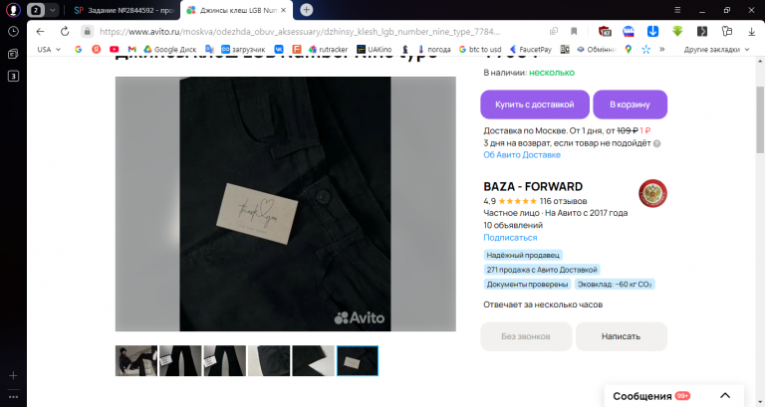This screenshot has height=407, width=765.
Task: Open a new tab with plus button
Action: [307, 10]
